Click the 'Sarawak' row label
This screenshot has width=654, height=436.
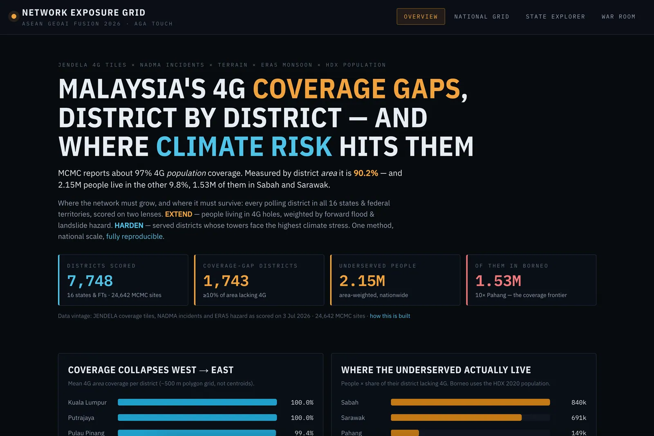(353, 418)
